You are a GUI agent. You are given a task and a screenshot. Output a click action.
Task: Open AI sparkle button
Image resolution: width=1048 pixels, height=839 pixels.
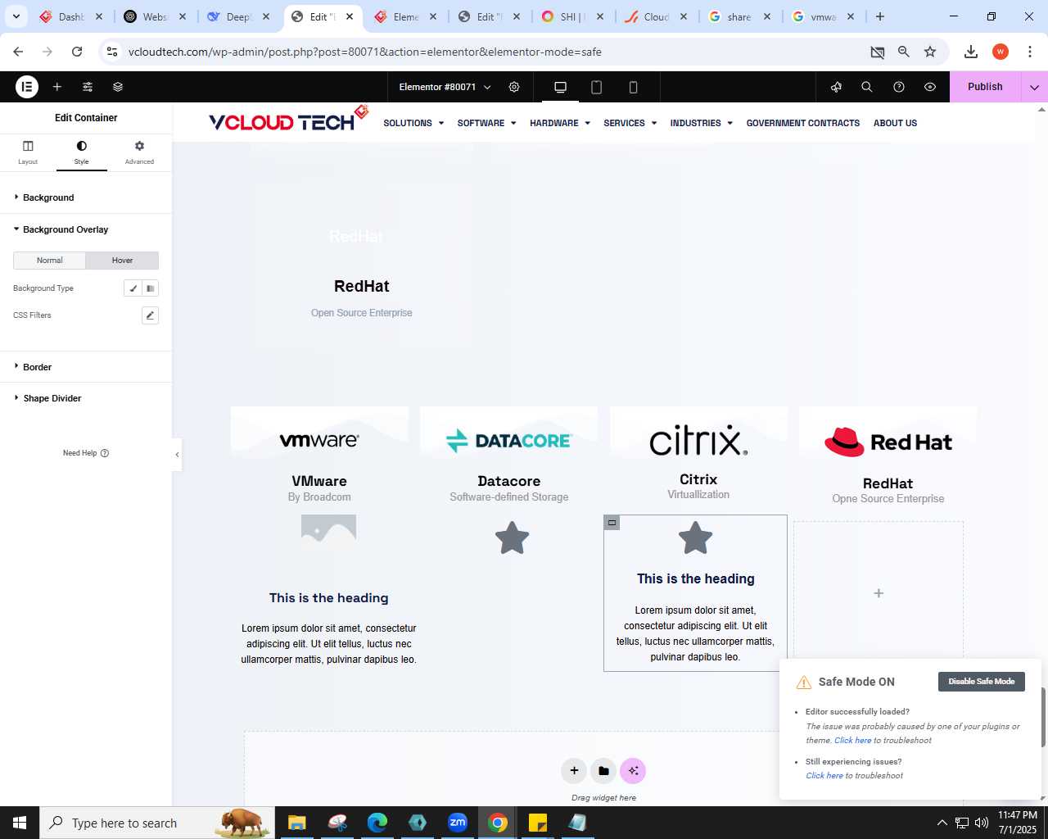[633, 770]
